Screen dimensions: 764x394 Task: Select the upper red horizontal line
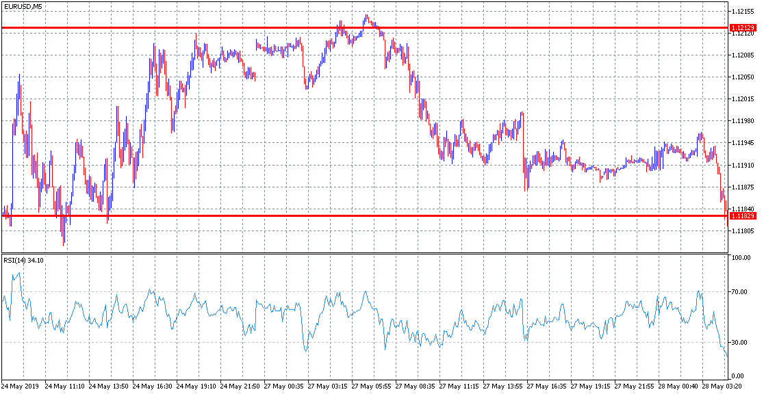(x=364, y=28)
